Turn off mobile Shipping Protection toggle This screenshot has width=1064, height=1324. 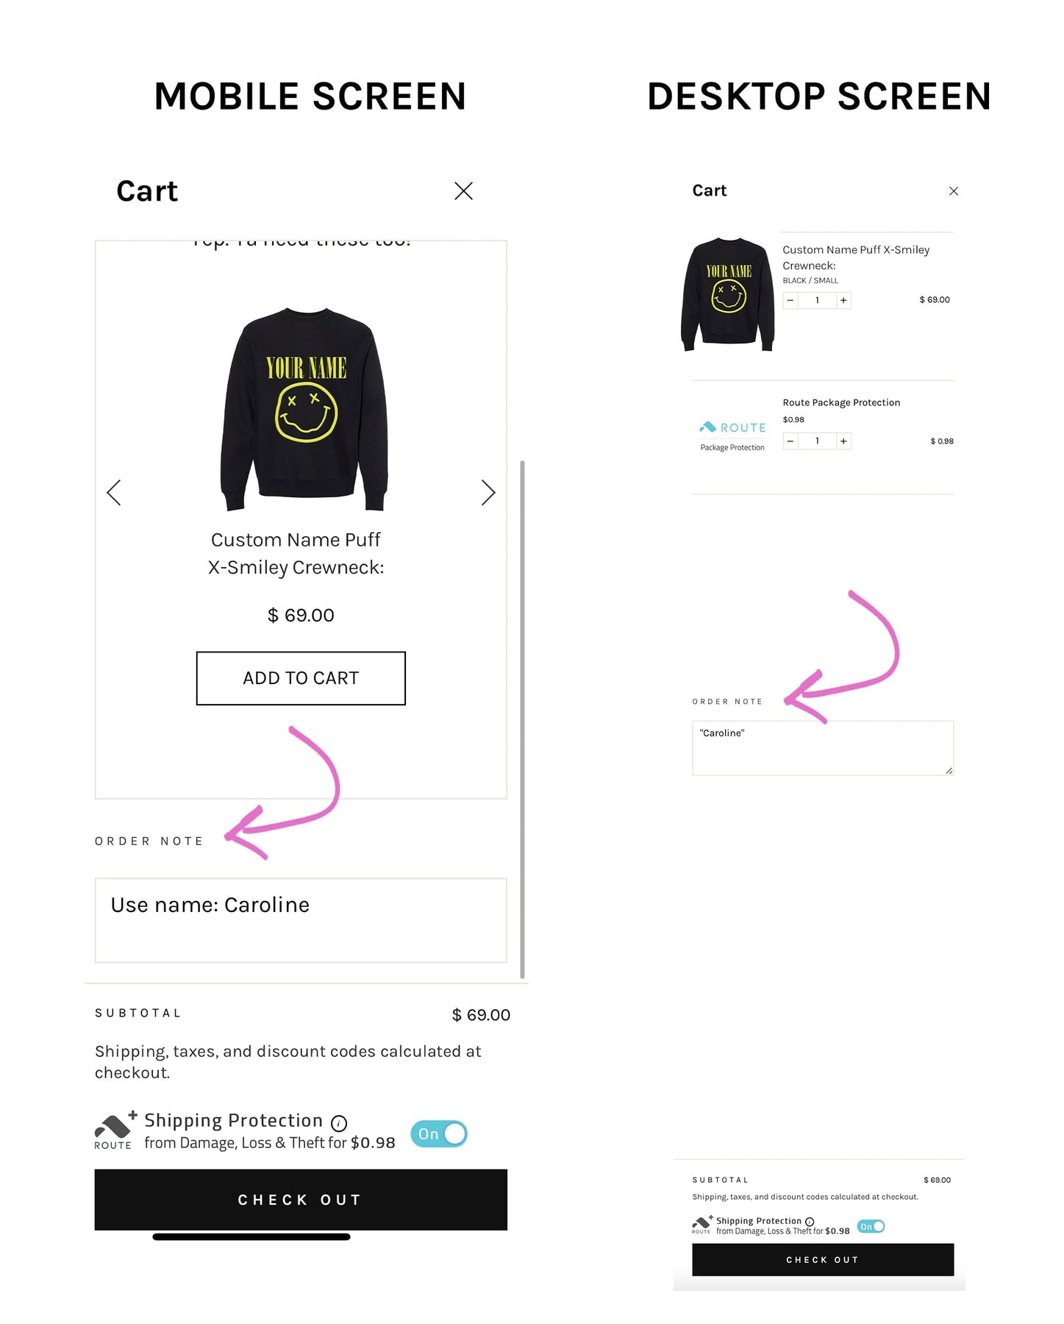pos(439,1134)
